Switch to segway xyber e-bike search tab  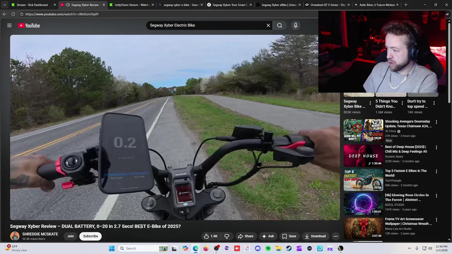point(180,5)
